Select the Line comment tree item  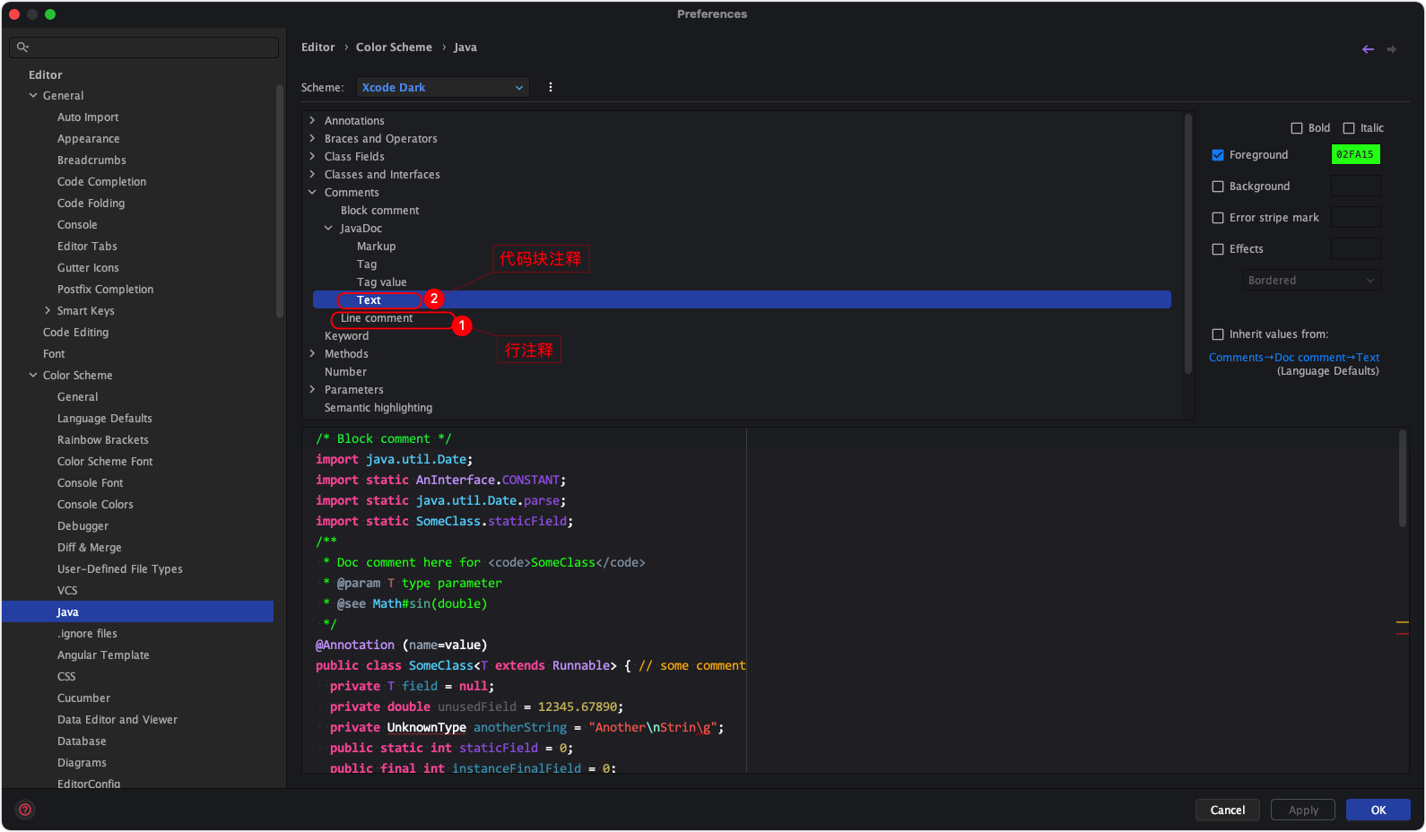377,318
